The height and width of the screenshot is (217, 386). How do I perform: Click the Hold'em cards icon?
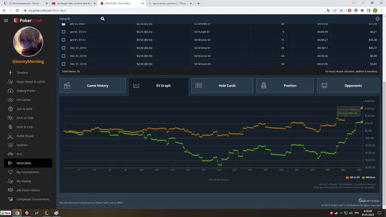[10, 145]
